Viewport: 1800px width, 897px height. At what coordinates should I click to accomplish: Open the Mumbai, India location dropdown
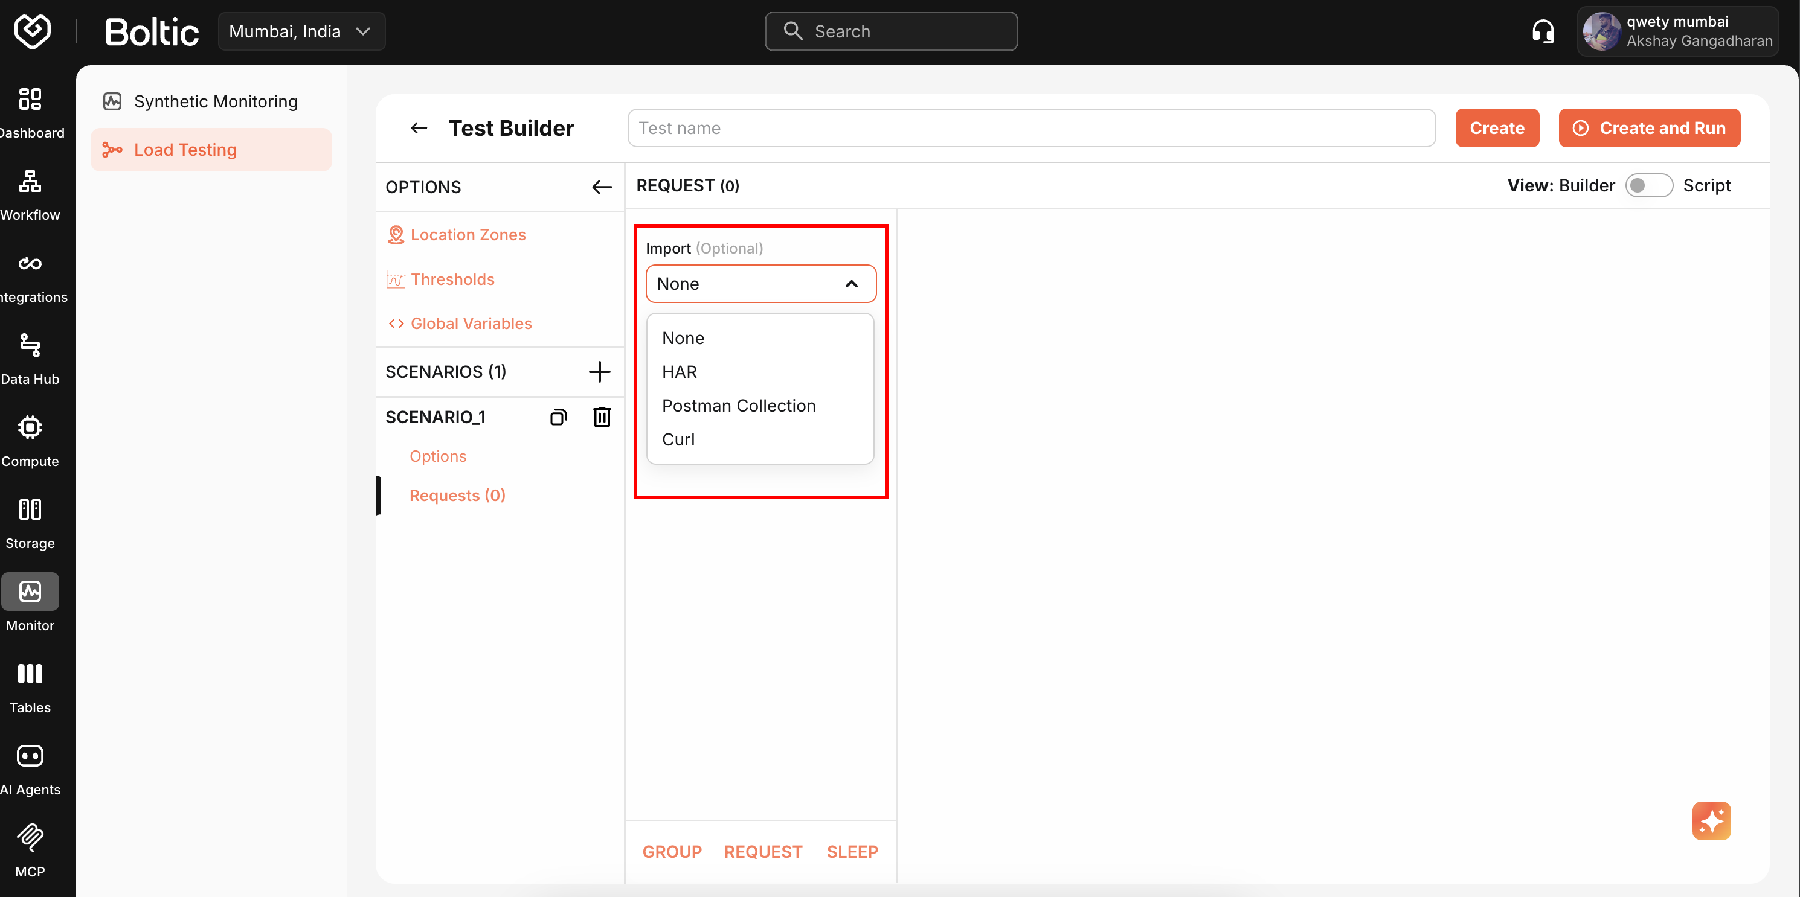pyautogui.click(x=301, y=31)
